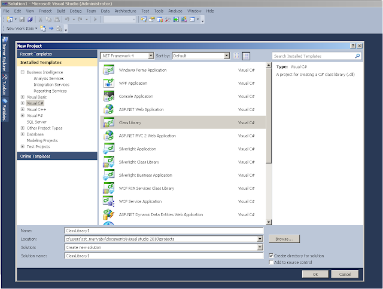Select the Class Library template icon

click(x=109, y=122)
